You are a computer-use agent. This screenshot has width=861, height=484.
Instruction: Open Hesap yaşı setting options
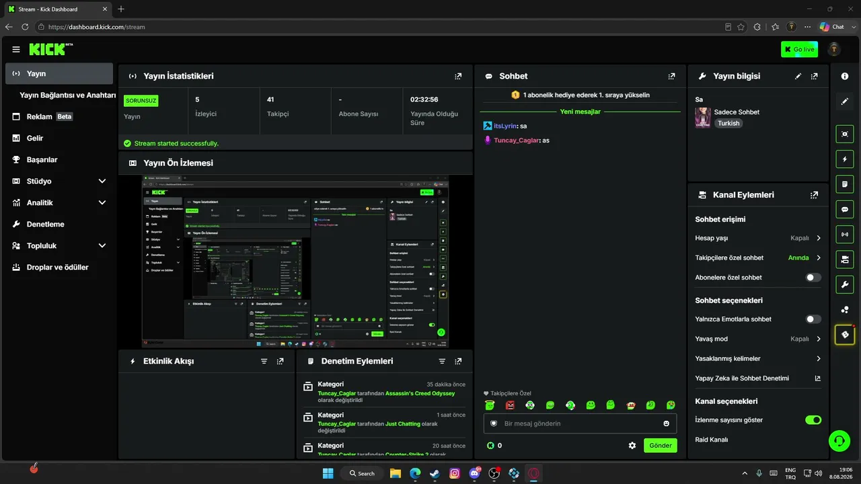[758, 238]
